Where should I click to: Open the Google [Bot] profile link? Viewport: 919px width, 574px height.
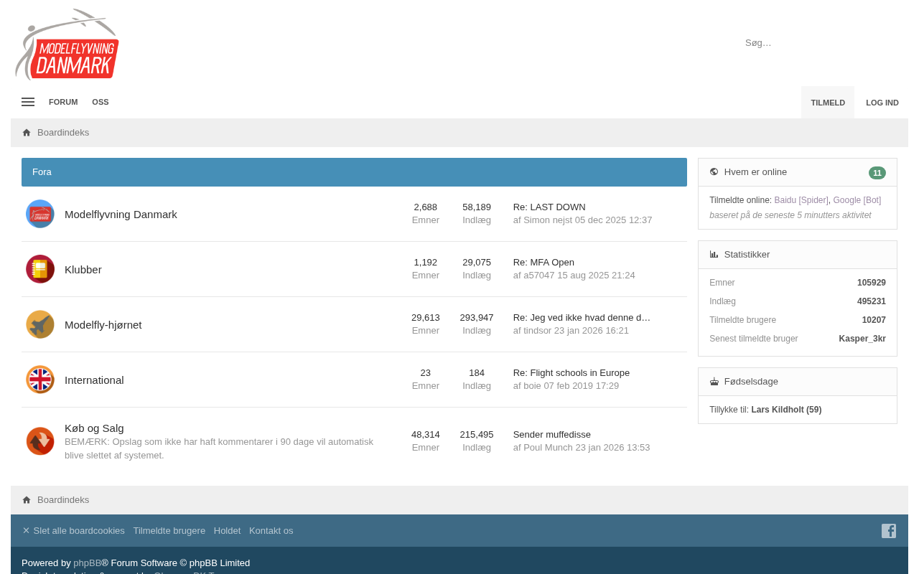[857, 200]
